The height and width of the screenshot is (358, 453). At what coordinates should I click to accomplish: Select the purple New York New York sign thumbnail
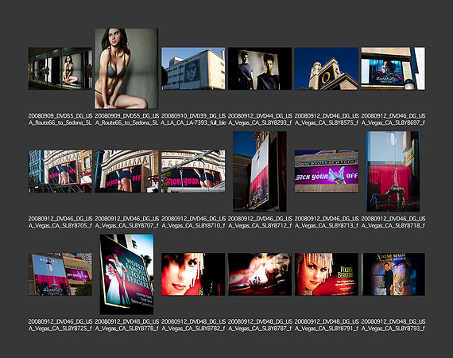[327, 171]
